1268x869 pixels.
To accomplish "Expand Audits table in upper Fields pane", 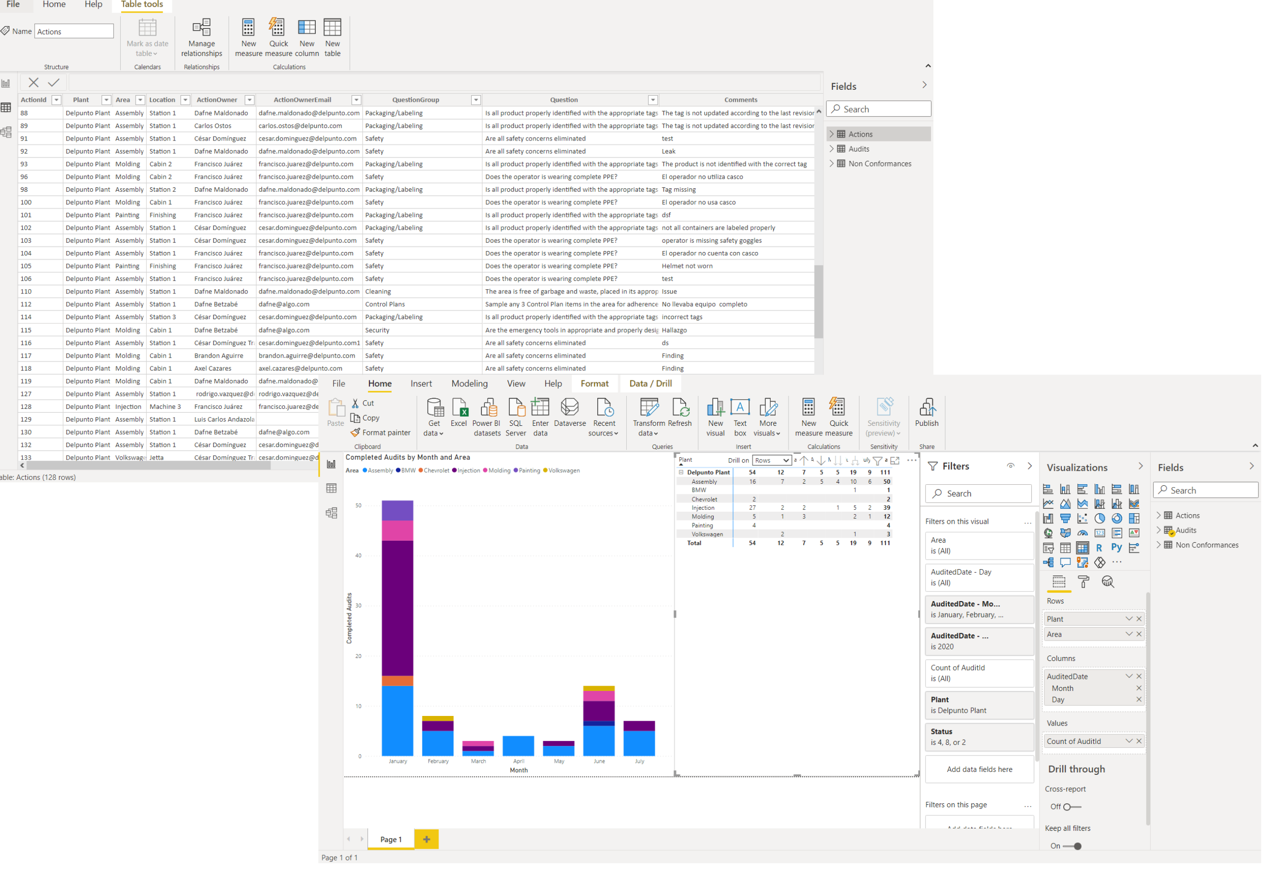I will [832, 149].
